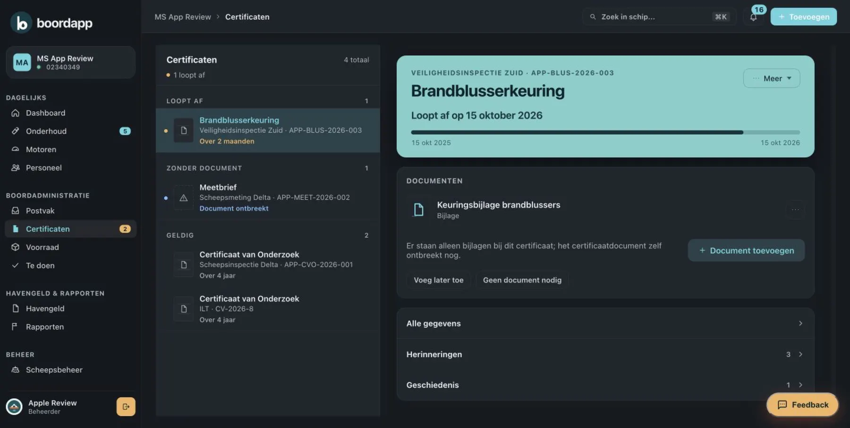Open Havengeld page

(x=70, y=309)
